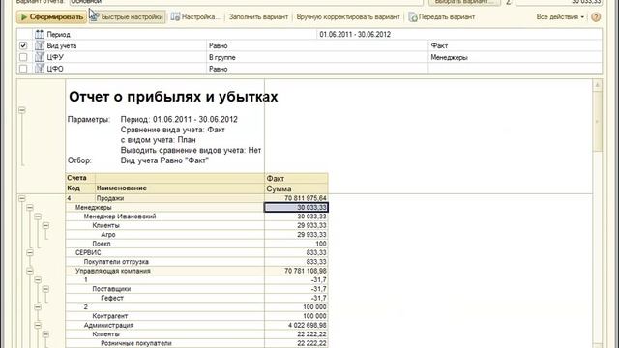Select the Наименование column header
The width and height of the screenshot is (619, 348).
point(180,188)
